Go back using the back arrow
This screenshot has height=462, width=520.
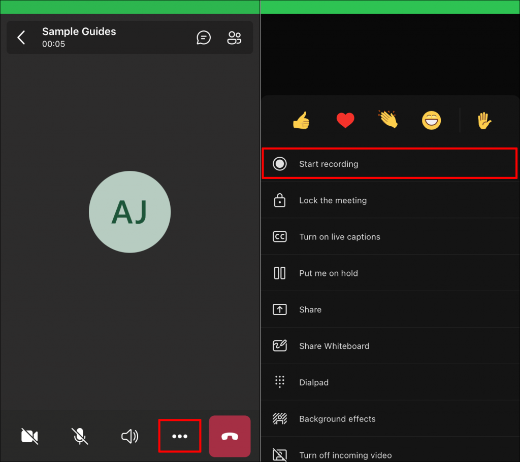[21, 38]
